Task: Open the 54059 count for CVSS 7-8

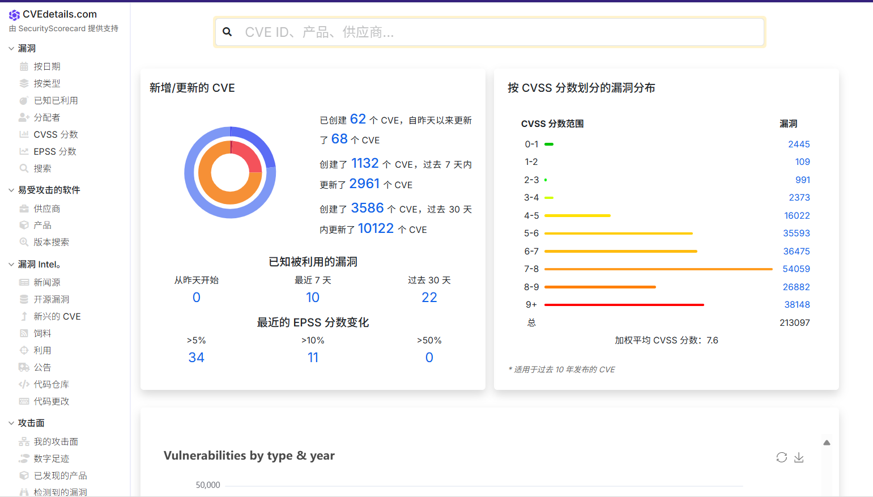Action: (796, 269)
